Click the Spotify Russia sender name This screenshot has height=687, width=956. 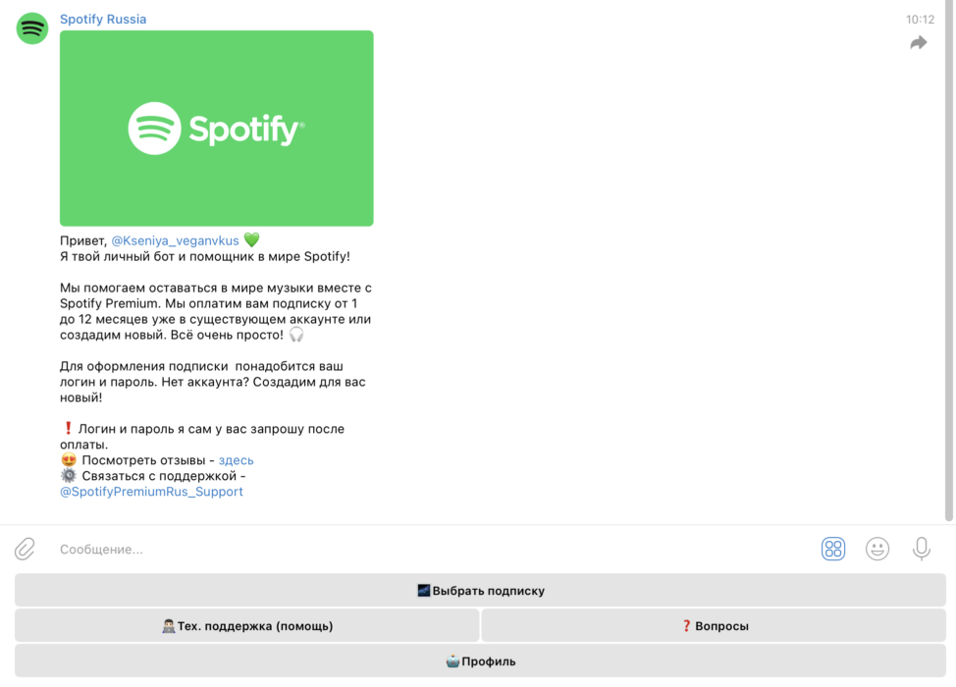tap(103, 19)
